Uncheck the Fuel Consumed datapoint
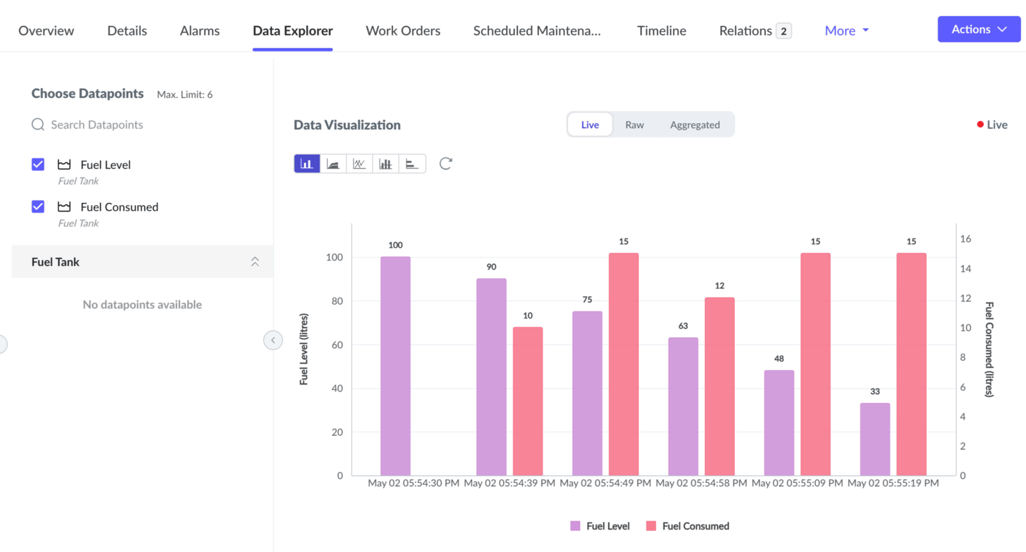The width and height of the screenshot is (1026, 552). pos(38,207)
